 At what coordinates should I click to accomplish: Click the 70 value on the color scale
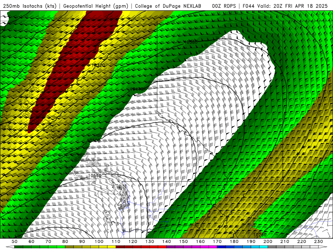point(48,242)
